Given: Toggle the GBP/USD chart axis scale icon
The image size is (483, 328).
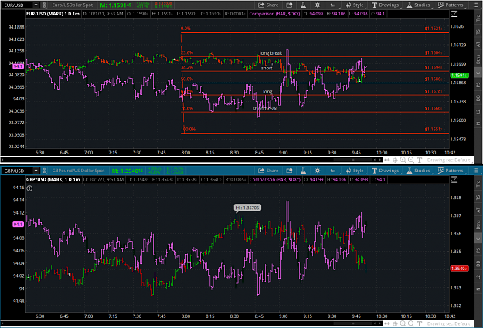Looking at the screenshot, I should pos(454,180).
